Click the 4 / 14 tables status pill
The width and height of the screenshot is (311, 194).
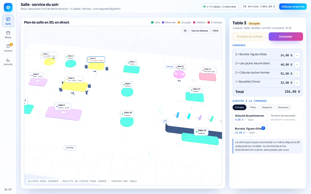220,7
